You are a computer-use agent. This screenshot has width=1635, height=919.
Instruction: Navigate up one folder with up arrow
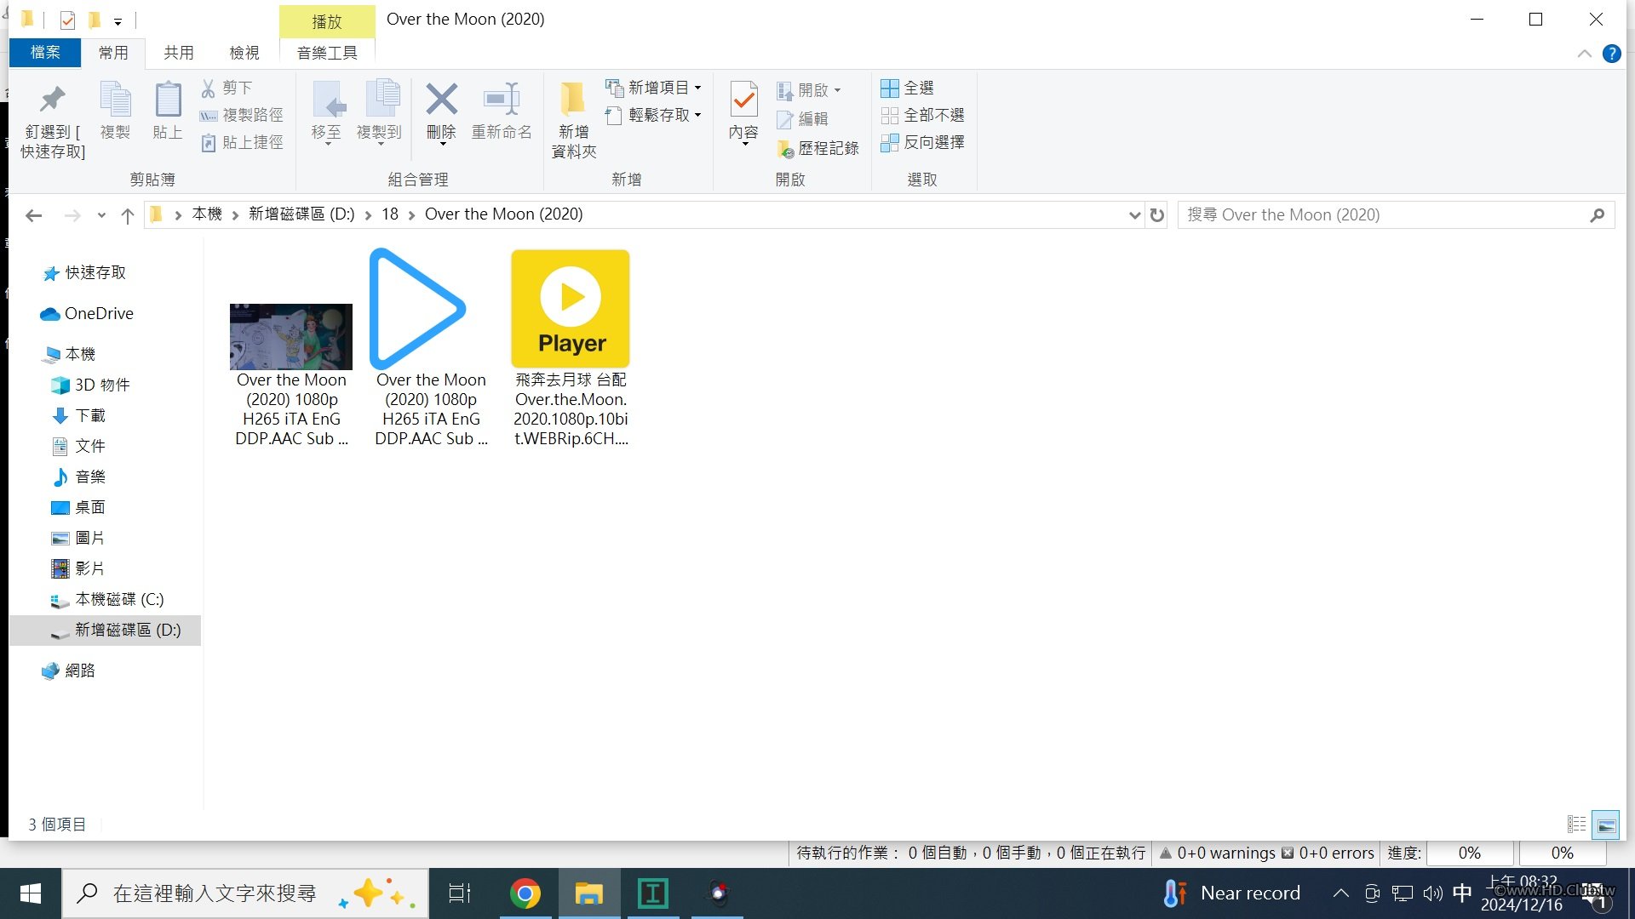[128, 215]
